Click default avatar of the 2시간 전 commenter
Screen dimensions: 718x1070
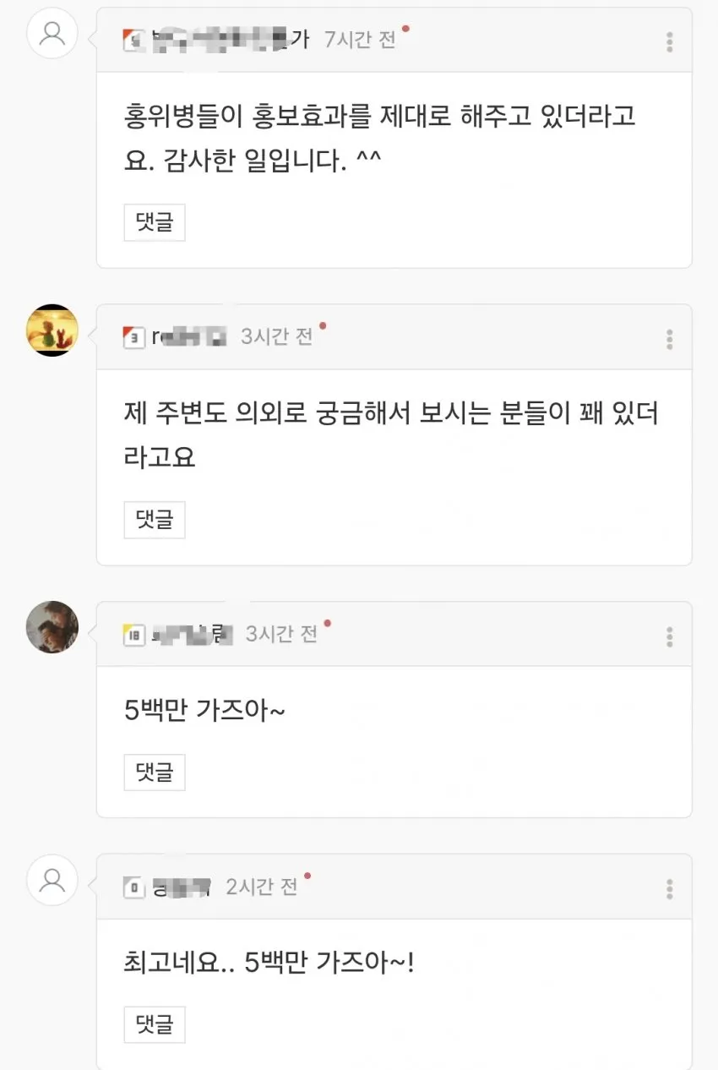tap(52, 880)
